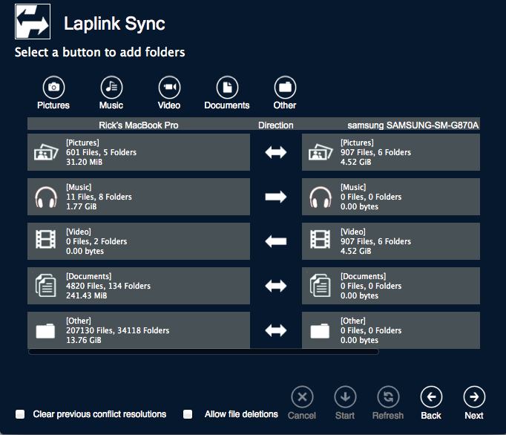Enable Clear previous conflict resolutions checkbox
Screen dimensions: 506x435
(20, 414)
